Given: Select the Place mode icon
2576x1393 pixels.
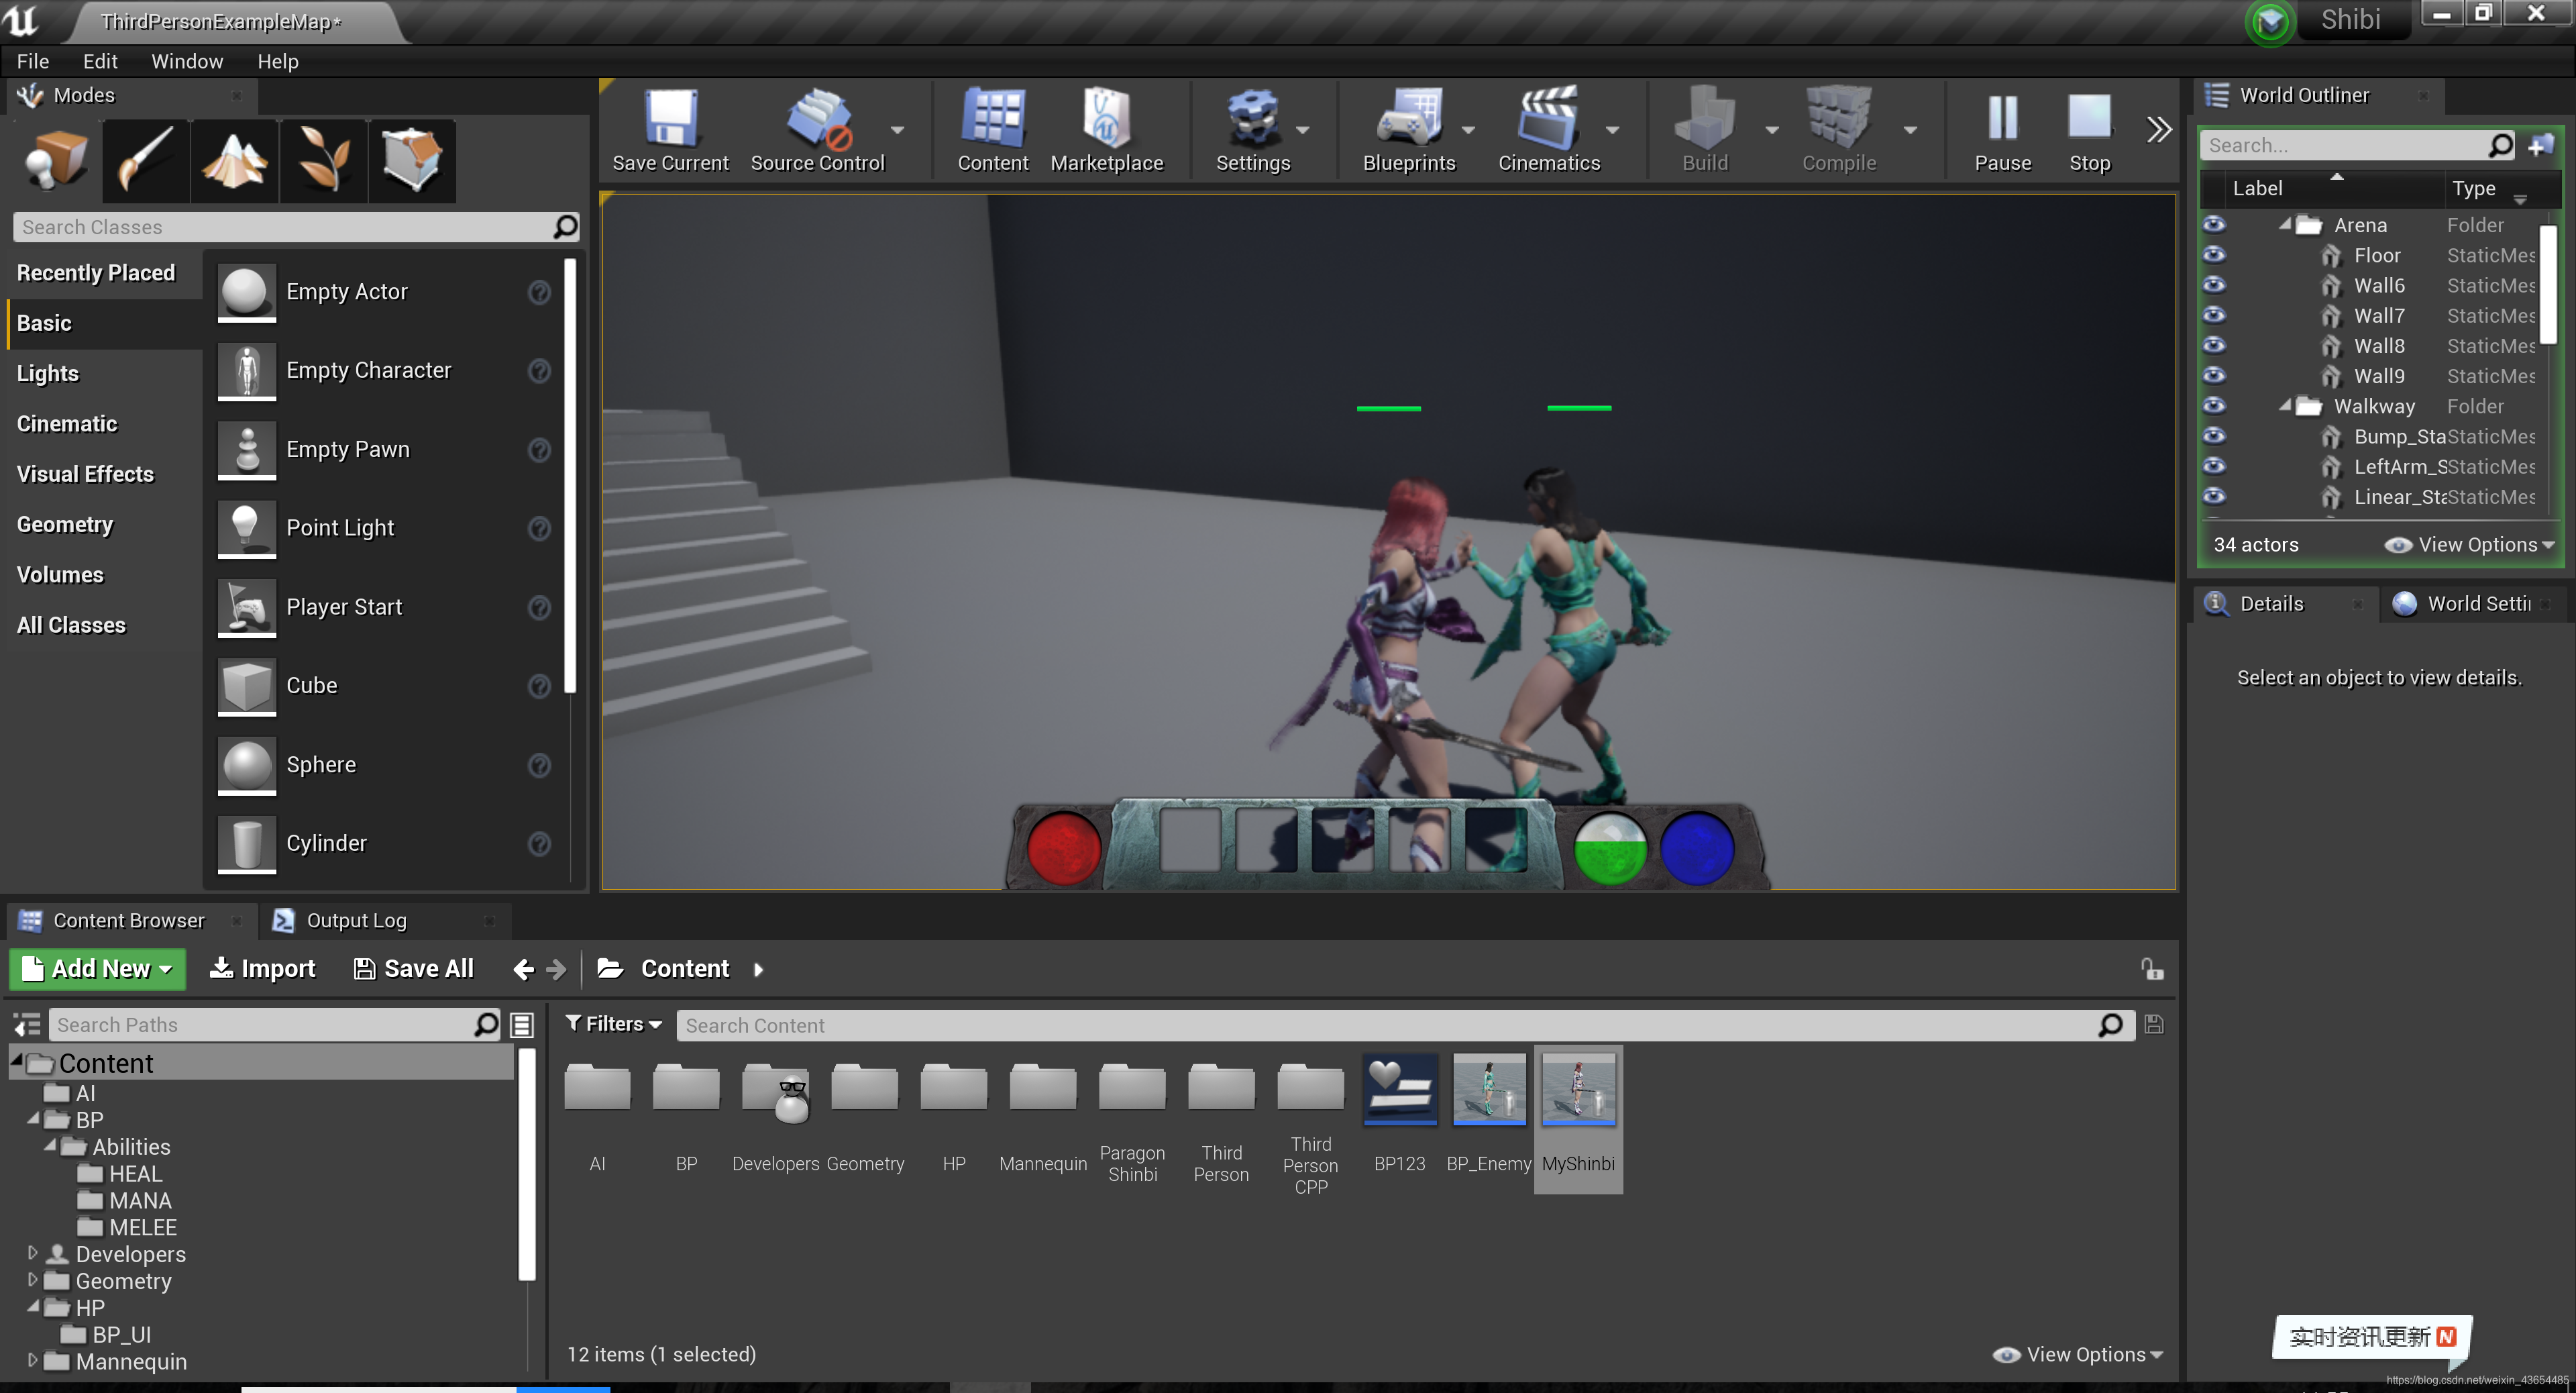Looking at the screenshot, I should [x=56, y=160].
